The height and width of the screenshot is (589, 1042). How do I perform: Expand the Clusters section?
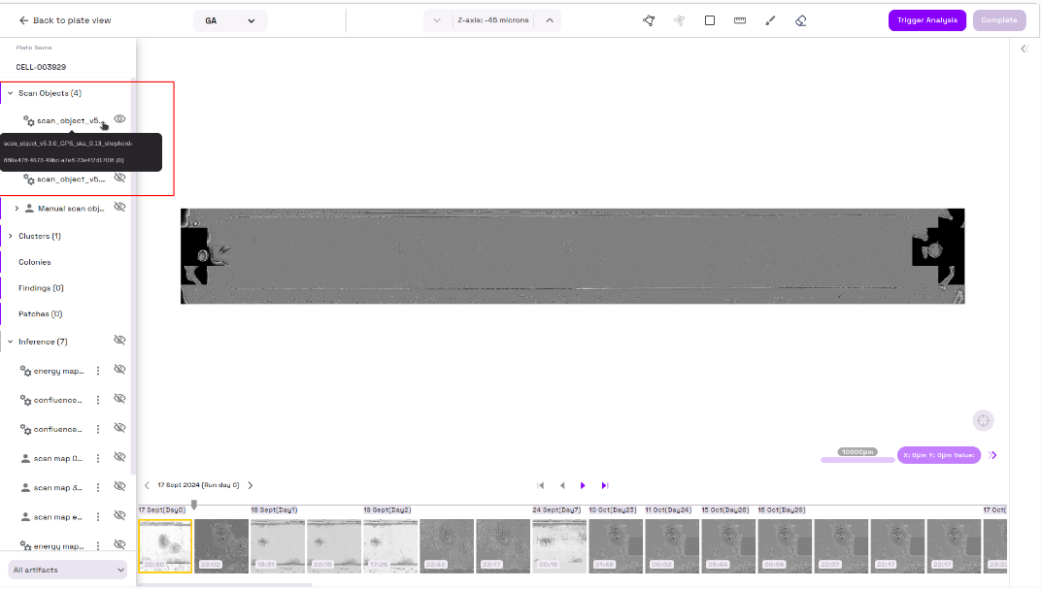pos(10,236)
